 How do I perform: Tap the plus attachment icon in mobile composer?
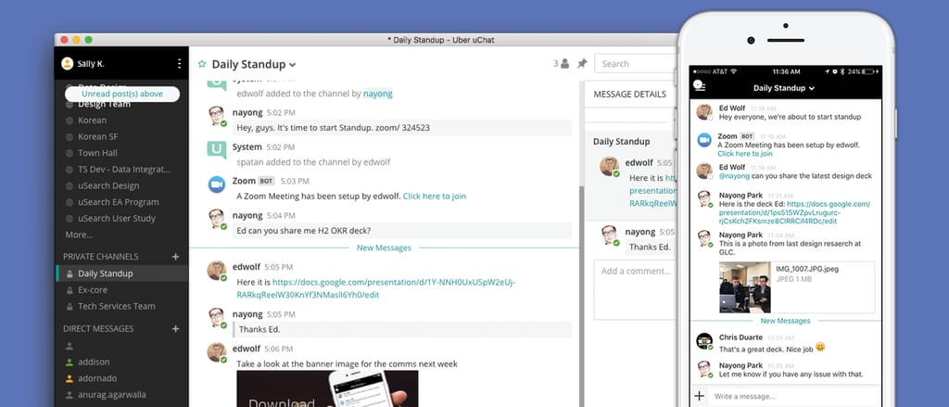click(x=700, y=396)
